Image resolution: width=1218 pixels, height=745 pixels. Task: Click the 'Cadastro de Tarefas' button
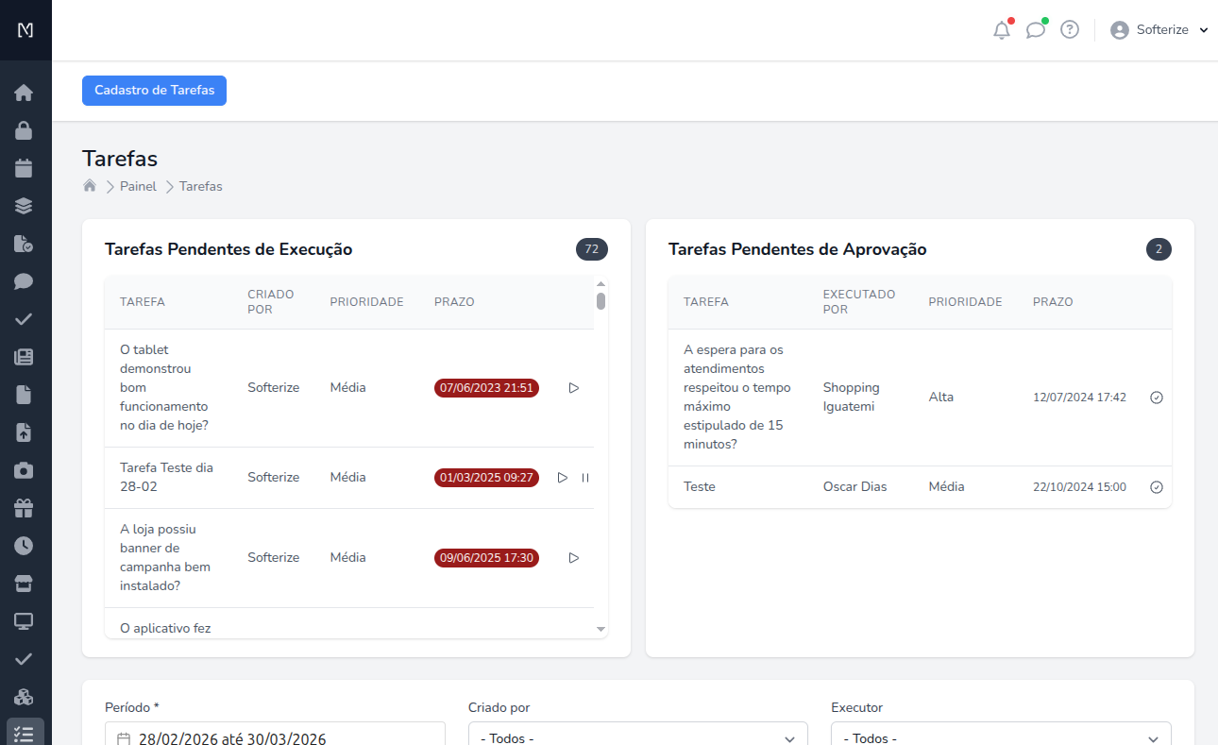click(x=154, y=91)
